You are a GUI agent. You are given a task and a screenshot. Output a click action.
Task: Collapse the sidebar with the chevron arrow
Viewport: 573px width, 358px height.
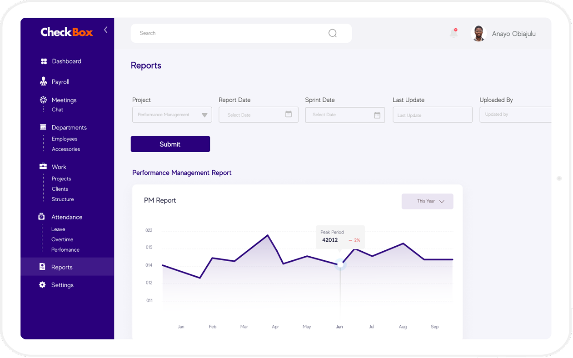(105, 30)
